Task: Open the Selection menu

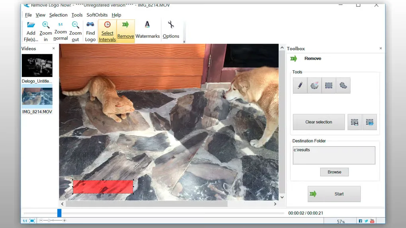Action: click(x=58, y=15)
